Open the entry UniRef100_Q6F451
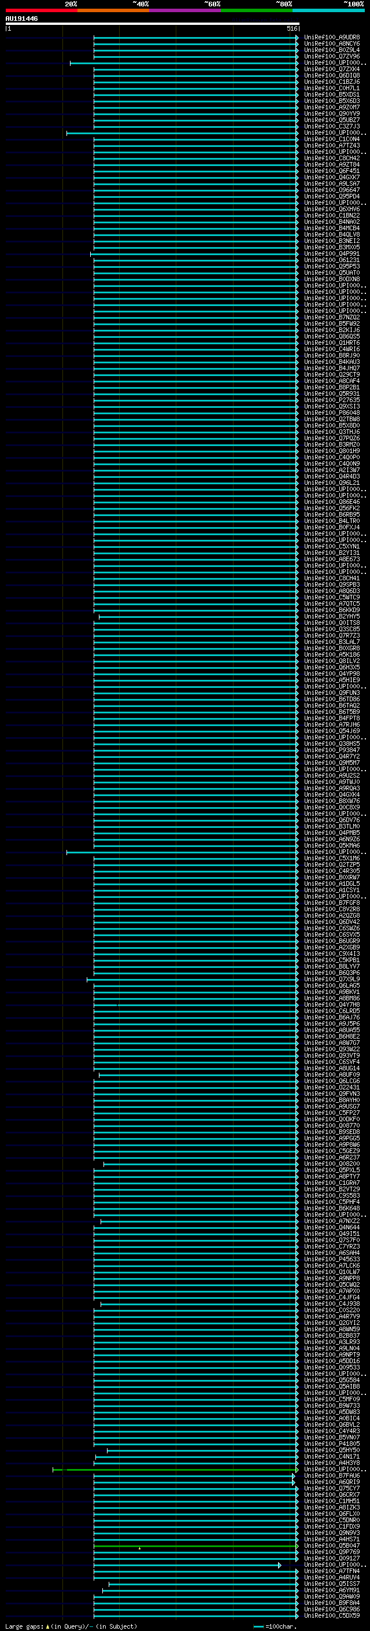 tap(332, 171)
